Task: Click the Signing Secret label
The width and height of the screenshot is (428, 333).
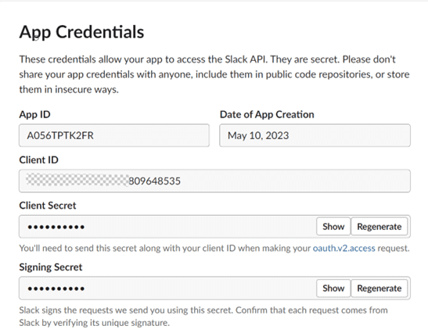Action: click(x=51, y=267)
